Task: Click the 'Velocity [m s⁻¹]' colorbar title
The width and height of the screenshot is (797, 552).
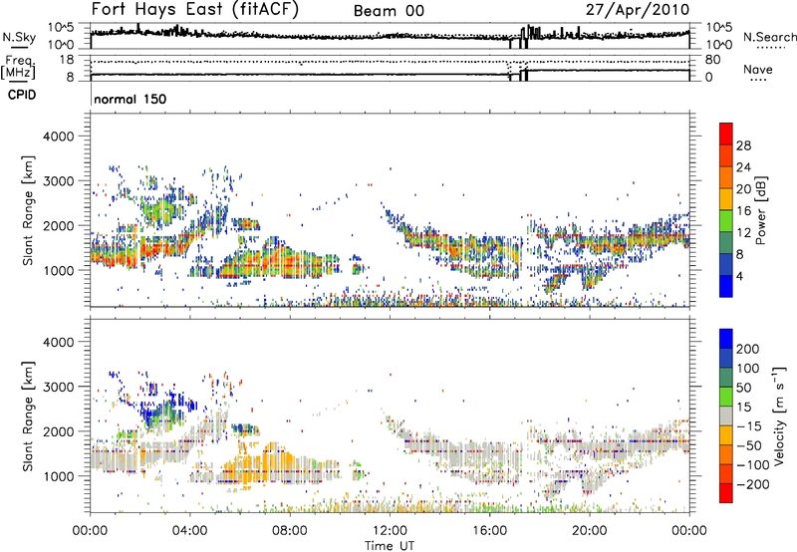Action: pyautogui.click(x=778, y=415)
